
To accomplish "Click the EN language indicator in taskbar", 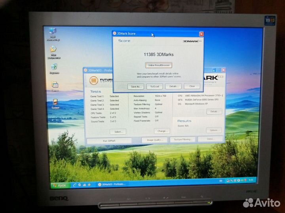I will coord(220,181).
